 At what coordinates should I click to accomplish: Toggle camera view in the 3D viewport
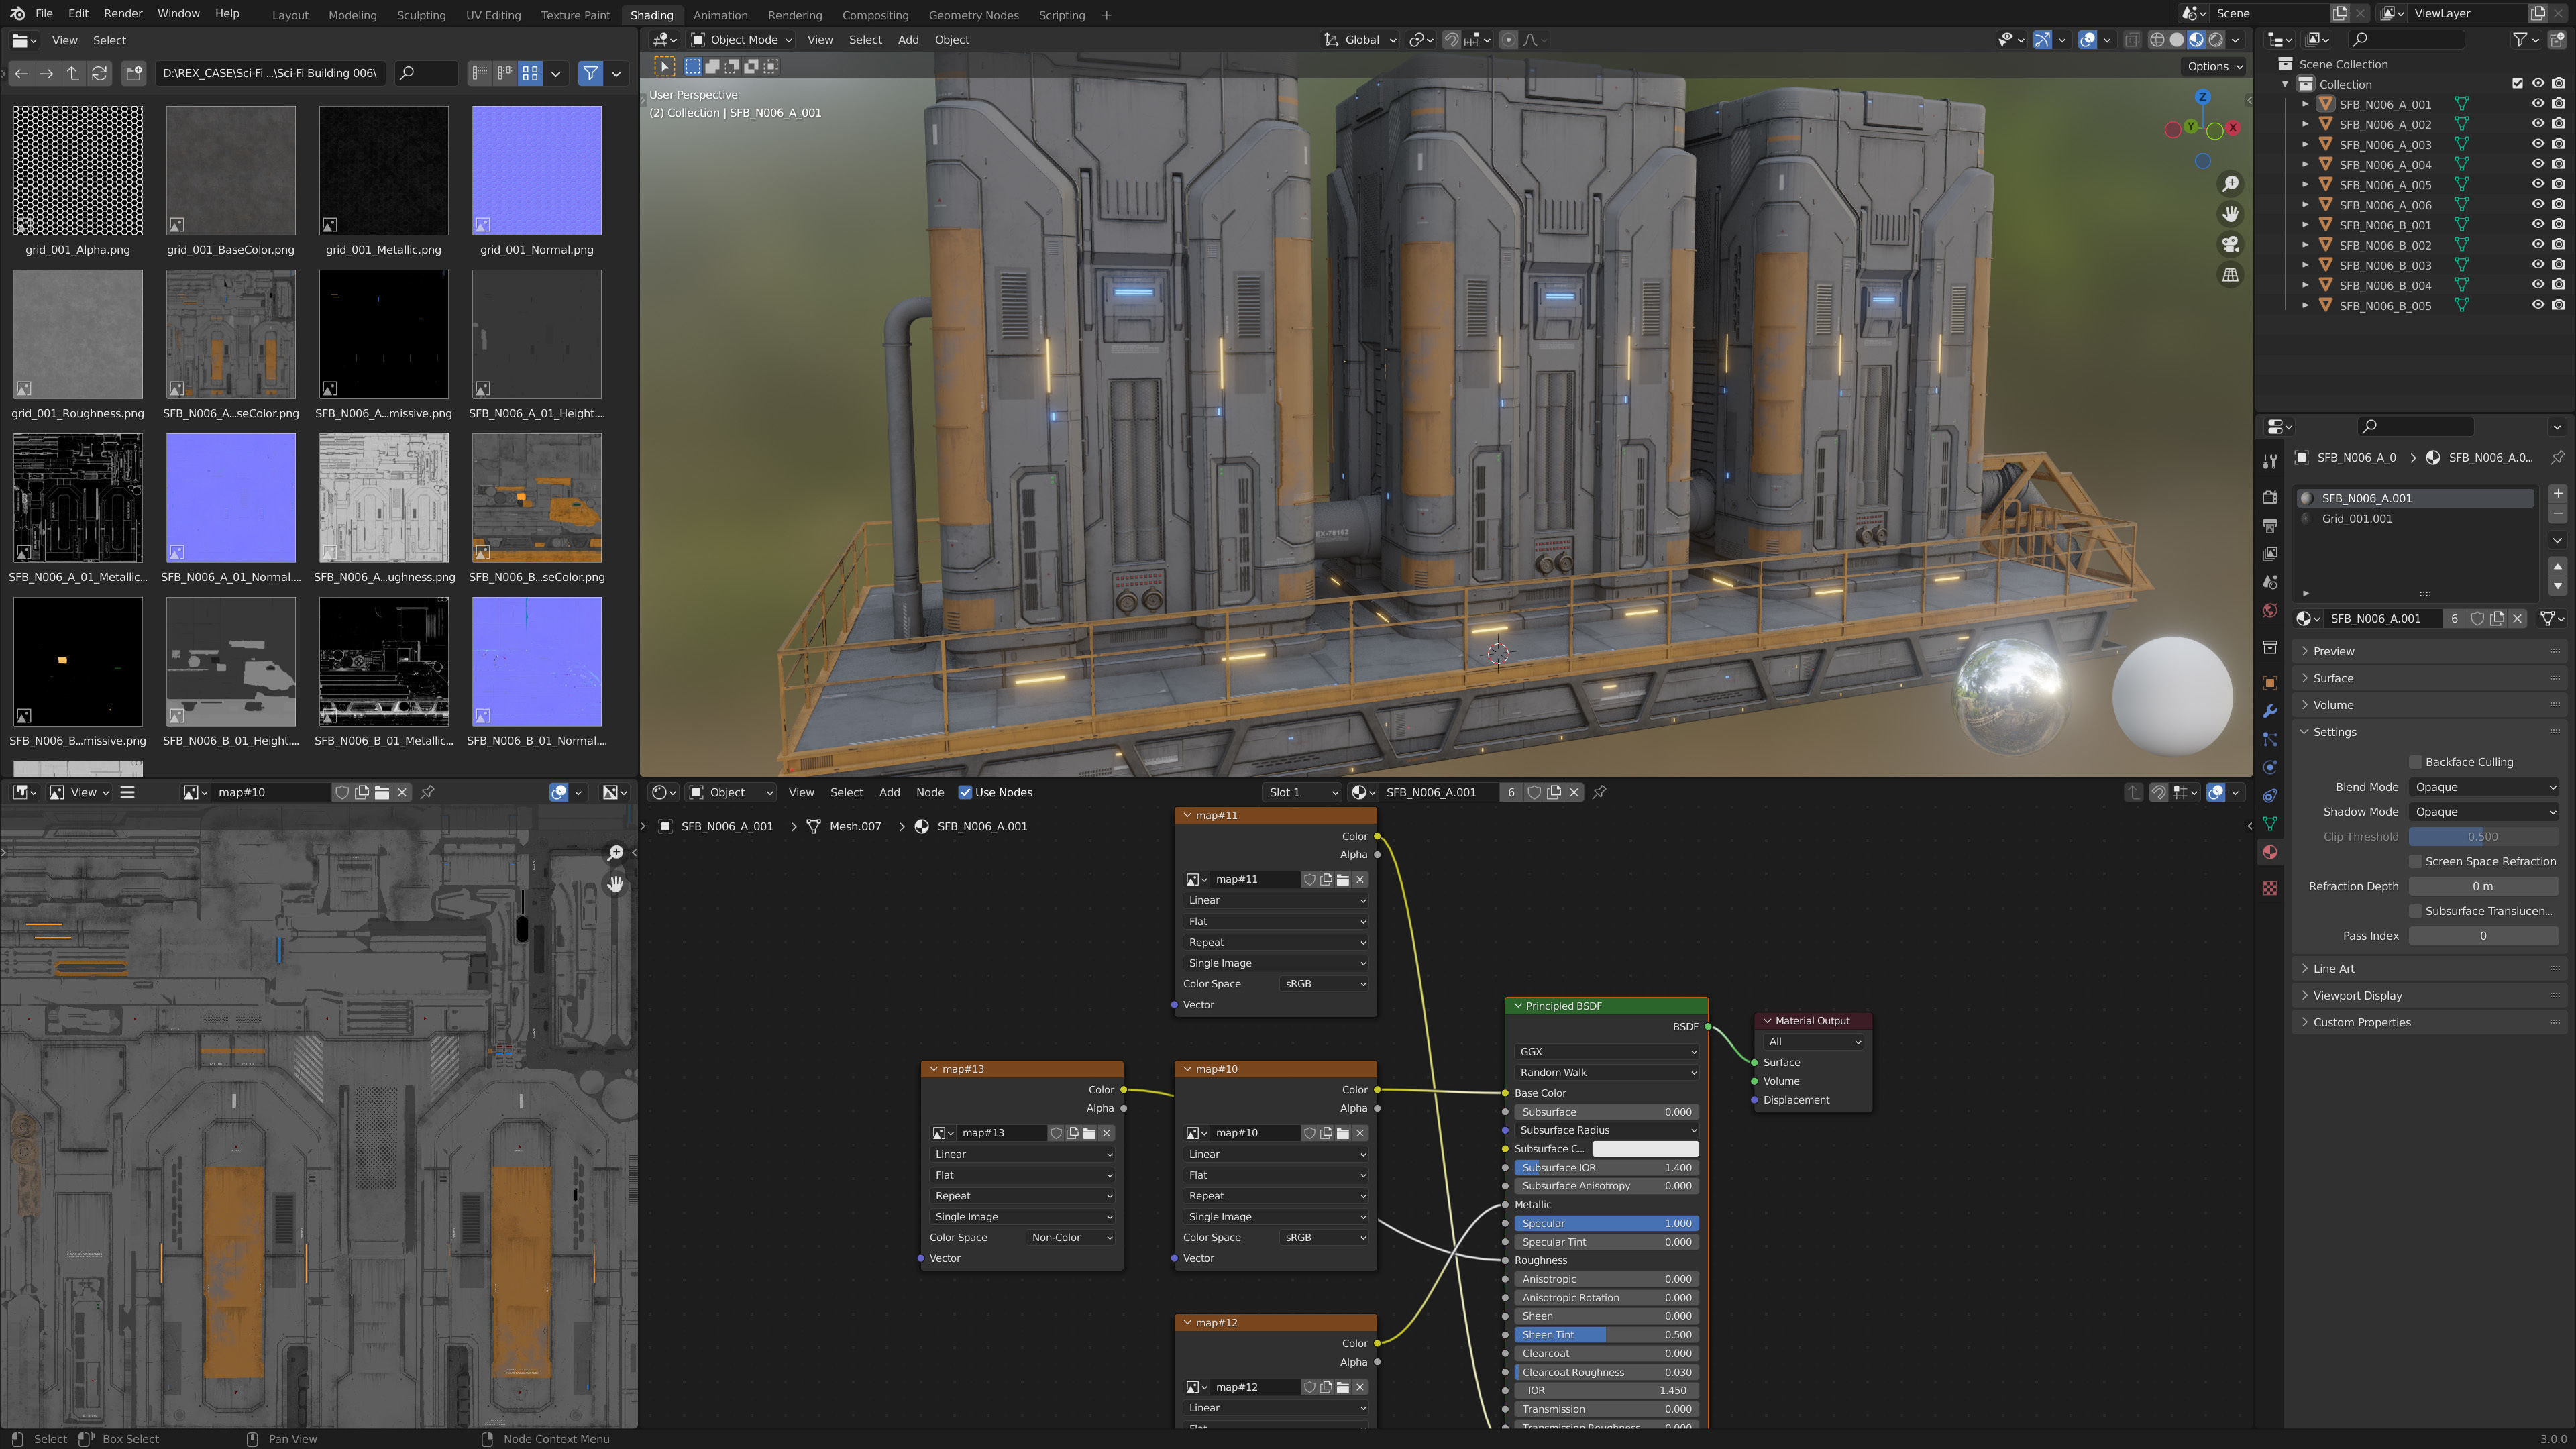2230,245
